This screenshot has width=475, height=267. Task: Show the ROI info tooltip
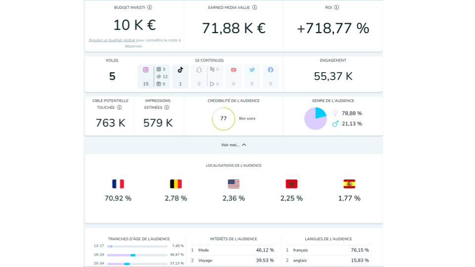coord(336,7)
